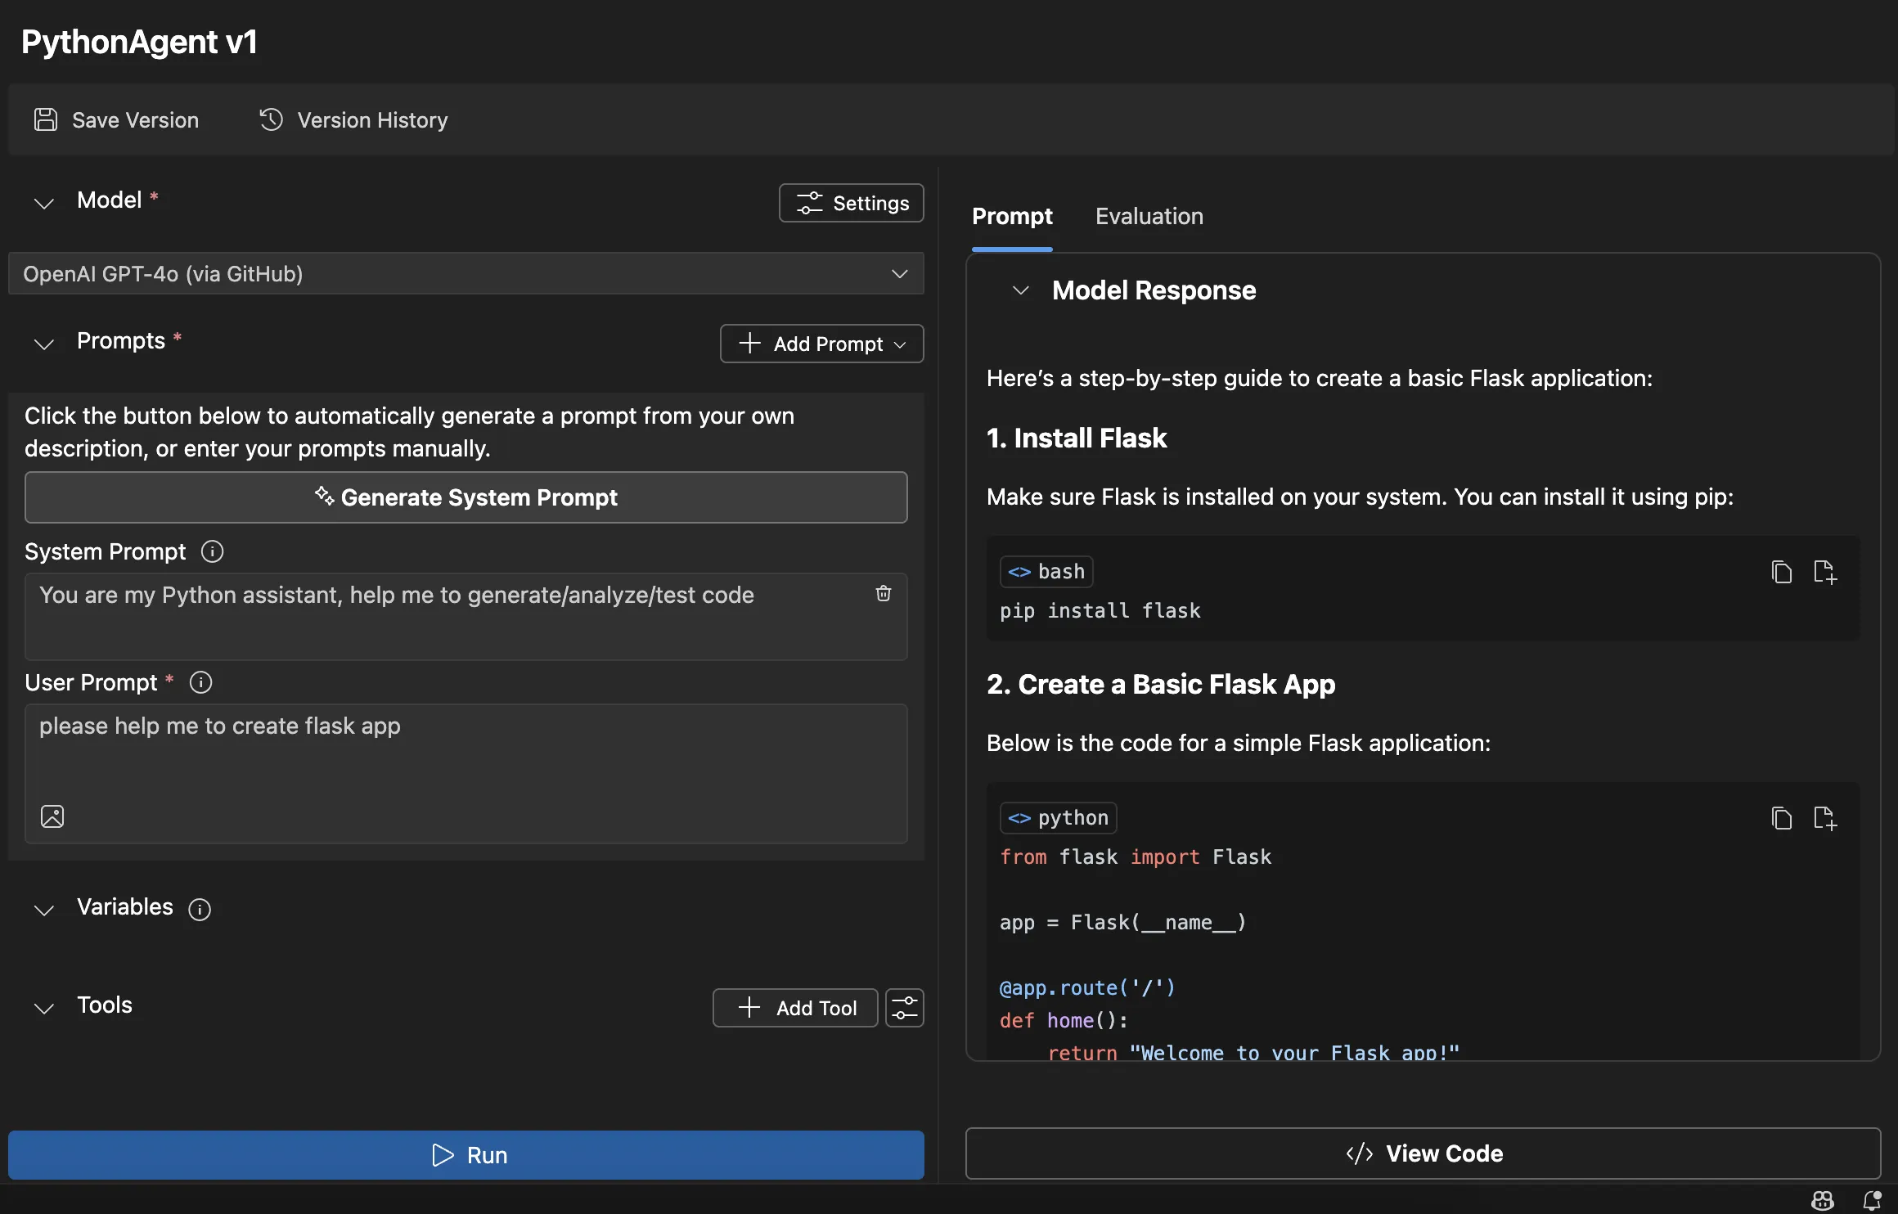Image resolution: width=1898 pixels, height=1214 pixels.
Task: Collapse the Tools section chevron
Action: (44, 1007)
